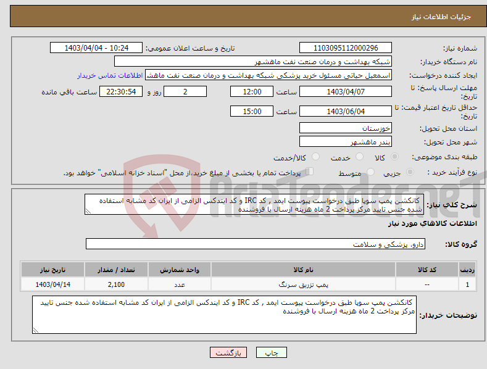
Task: Click the goods group field دارو، پزشکی و سلامت
Action: 256,244
